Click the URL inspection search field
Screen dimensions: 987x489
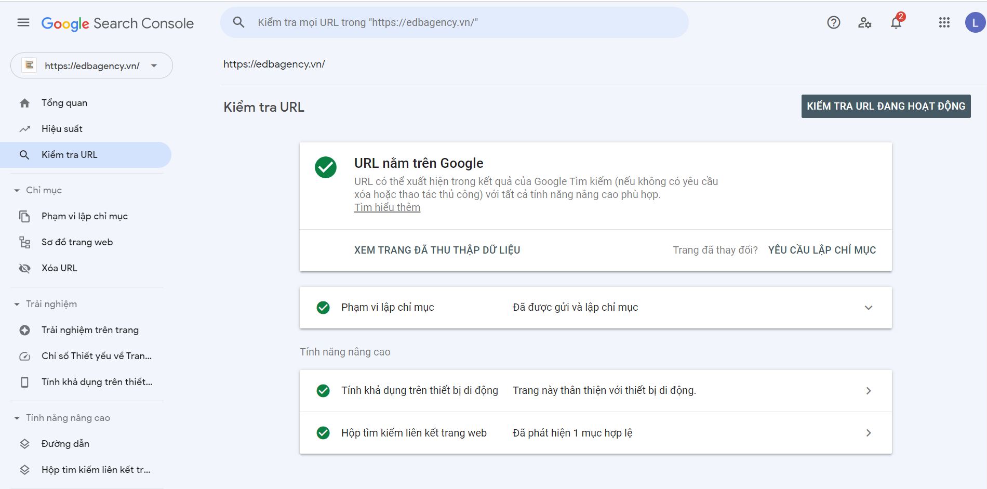(x=455, y=22)
